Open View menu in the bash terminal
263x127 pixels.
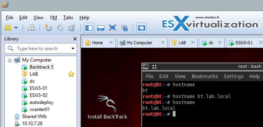[x=180, y=76]
